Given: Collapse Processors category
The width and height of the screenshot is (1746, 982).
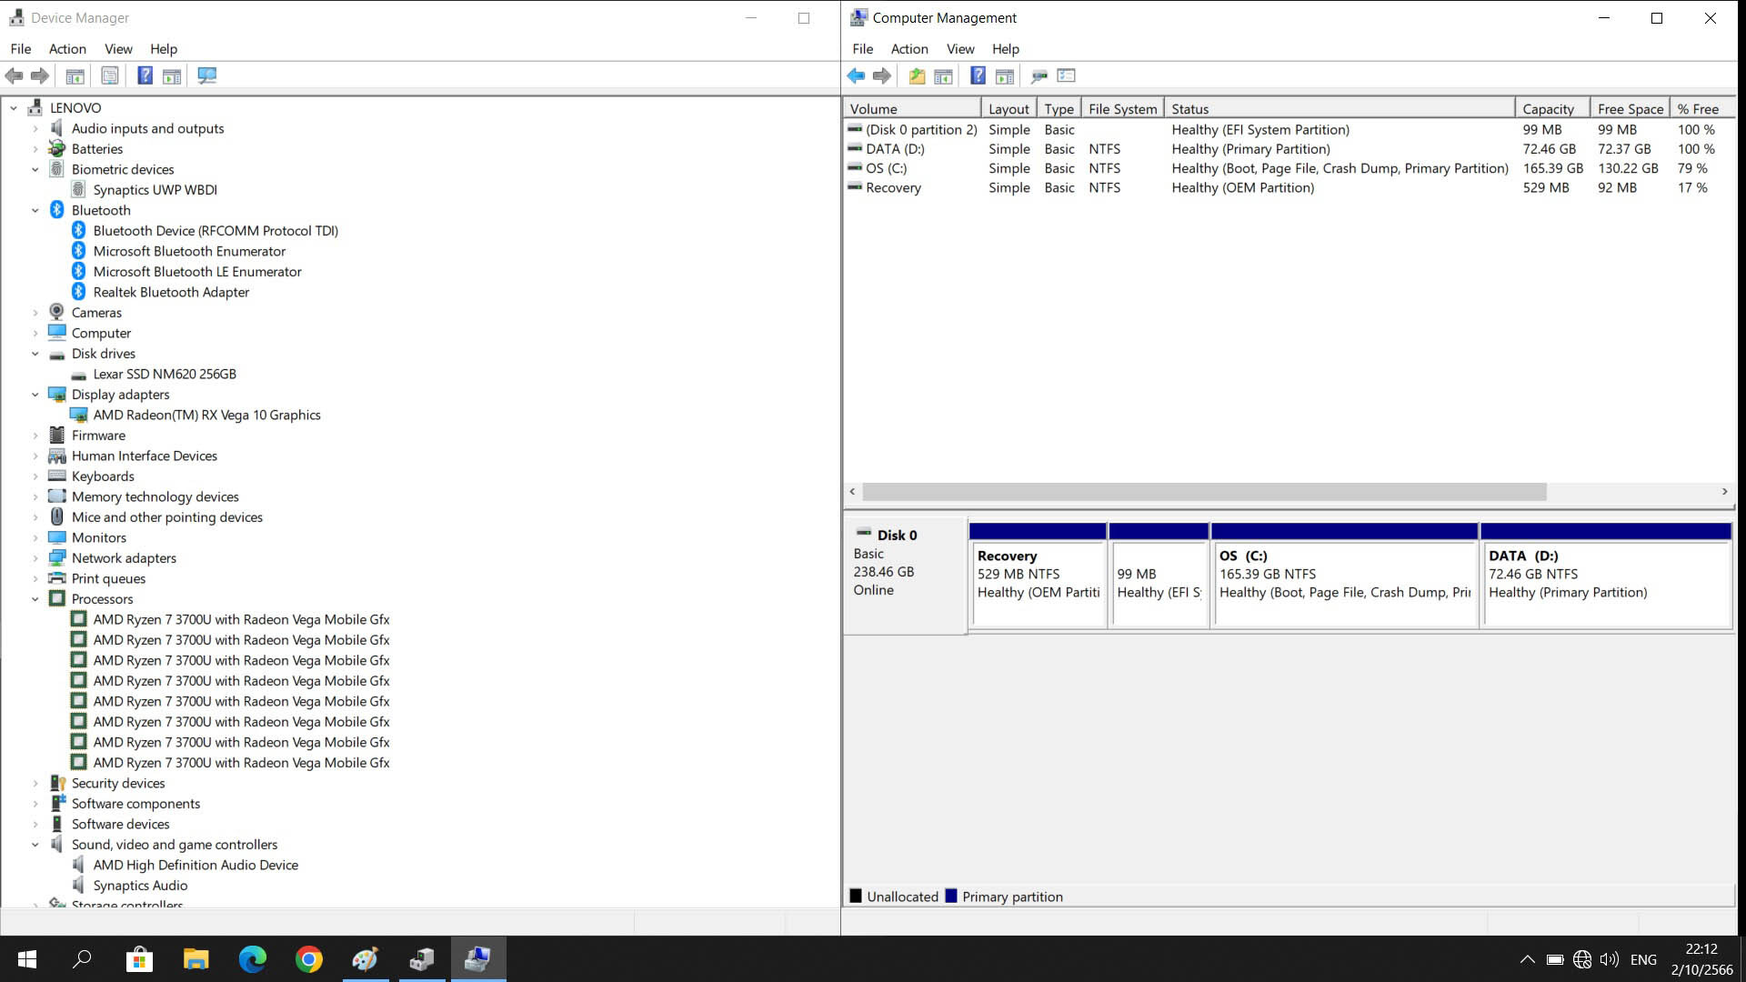Looking at the screenshot, I should pyautogui.click(x=35, y=599).
